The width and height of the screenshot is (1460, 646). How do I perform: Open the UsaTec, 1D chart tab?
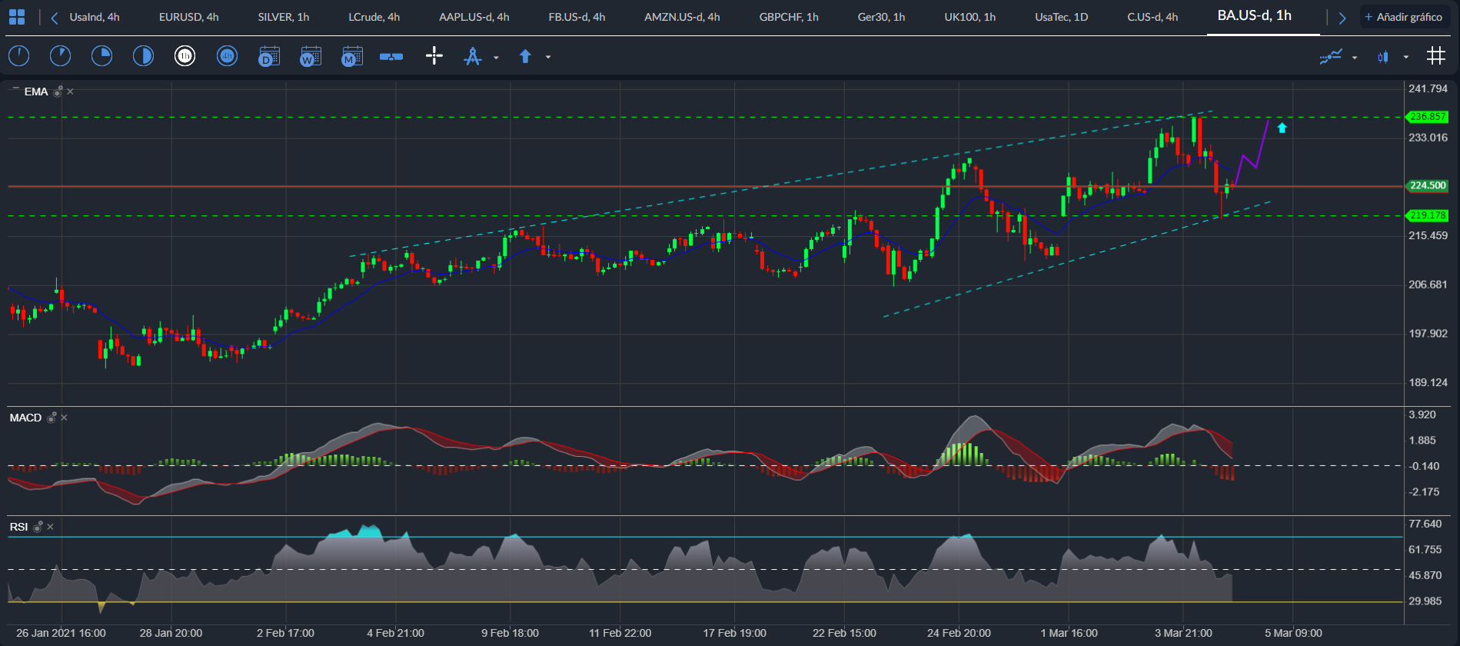pyautogui.click(x=1062, y=17)
